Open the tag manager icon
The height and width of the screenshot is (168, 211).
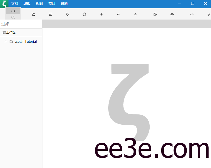pyautogui.click(x=67, y=14)
